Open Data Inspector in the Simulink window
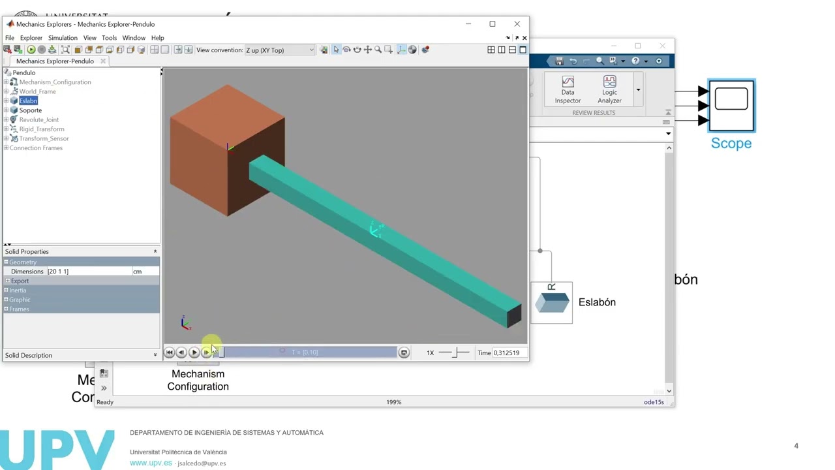 pos(568,89)
